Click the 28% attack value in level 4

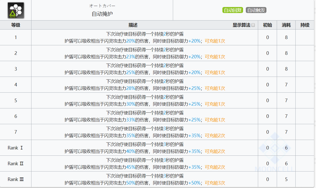click(x=131, y=88)
